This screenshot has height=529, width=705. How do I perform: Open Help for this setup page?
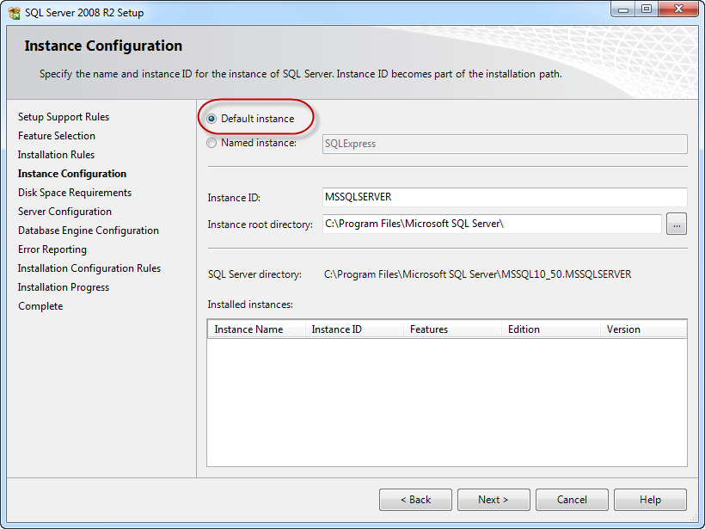650,500
